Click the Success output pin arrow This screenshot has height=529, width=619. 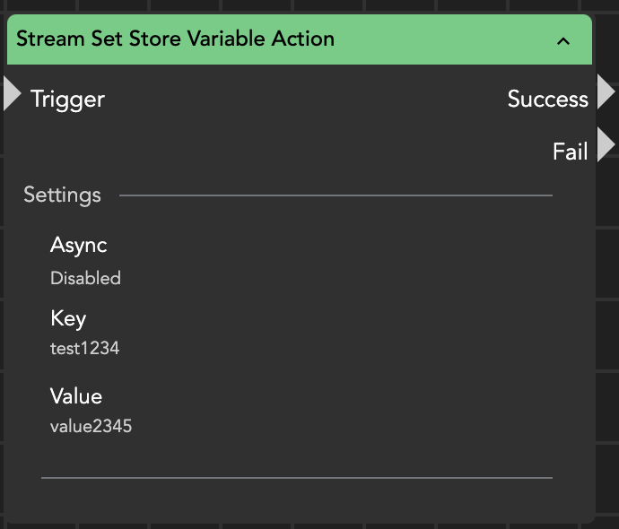(x=606, y=92)
